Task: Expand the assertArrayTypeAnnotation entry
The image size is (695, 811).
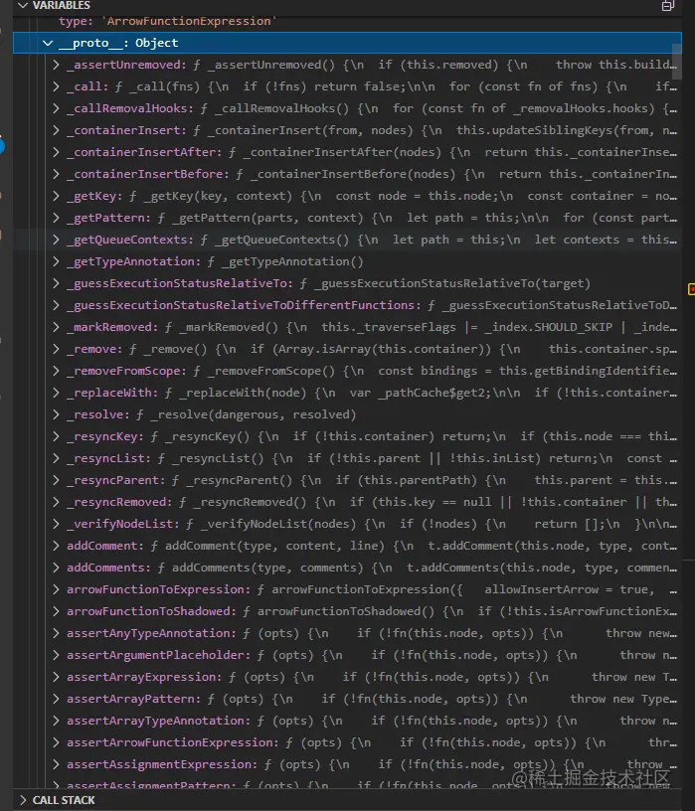Action: point(56,721)
